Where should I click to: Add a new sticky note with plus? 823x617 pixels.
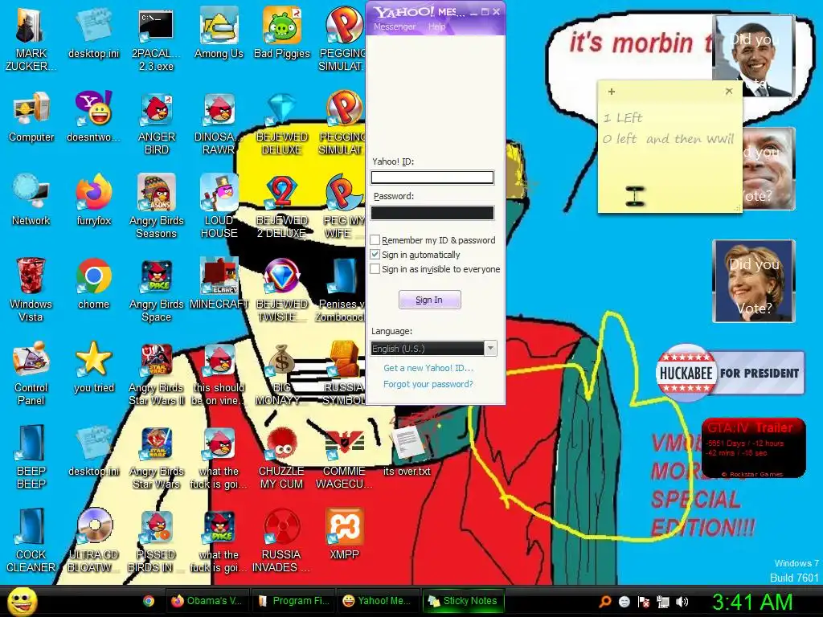click(612, 92)
